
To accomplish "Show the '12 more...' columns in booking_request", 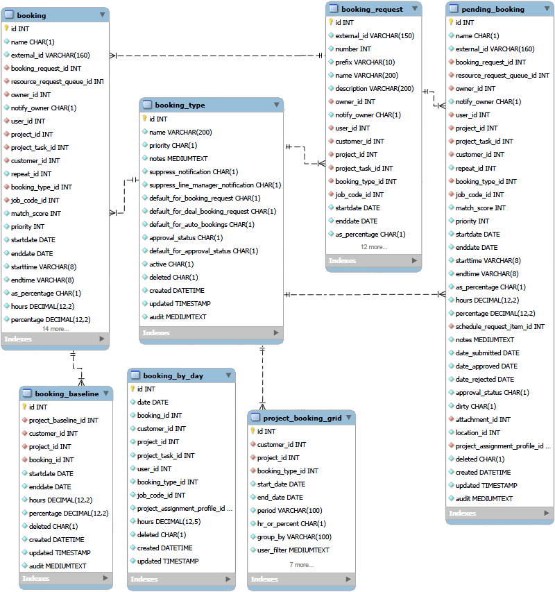I will point(374,247).
